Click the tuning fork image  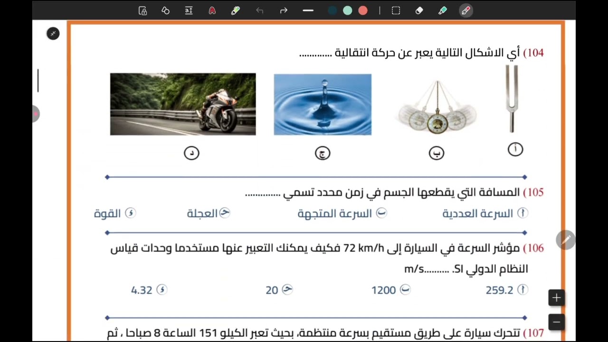(x=512, y=99)
